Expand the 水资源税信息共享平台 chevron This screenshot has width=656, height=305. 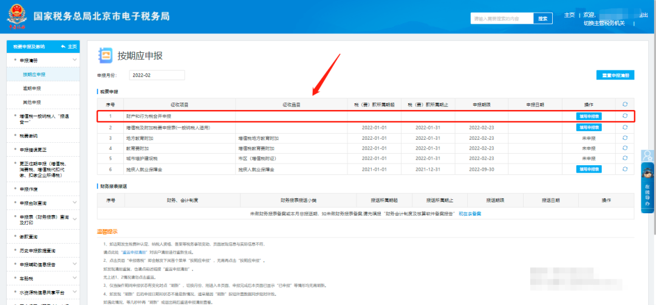pos(75,292)
